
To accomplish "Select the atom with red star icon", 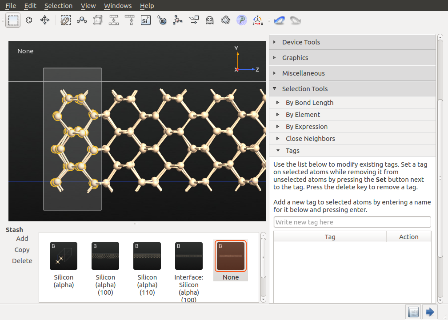I will pos(178,20).
